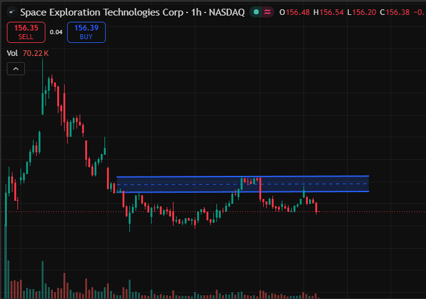Click the 0.04 spread value
Image resolution: width=426 pixels, height=299 pixels.
pyautogui.click(x=56, y=32)
